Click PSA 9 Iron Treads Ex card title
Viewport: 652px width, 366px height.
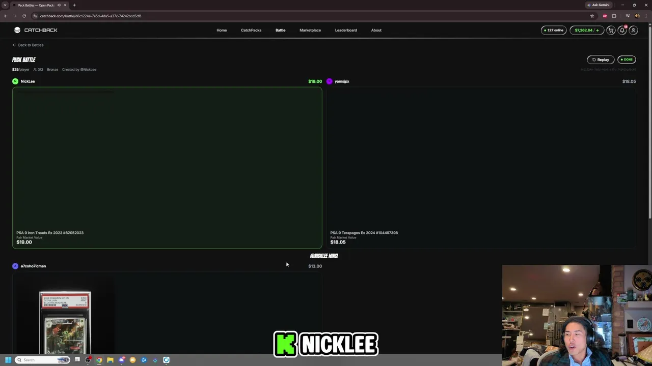pyautogui.click(x=50, y=233)
